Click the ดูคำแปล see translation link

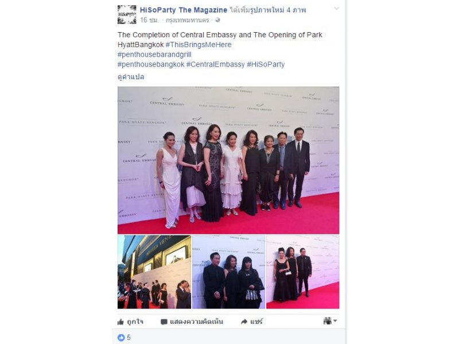point(131,77)
